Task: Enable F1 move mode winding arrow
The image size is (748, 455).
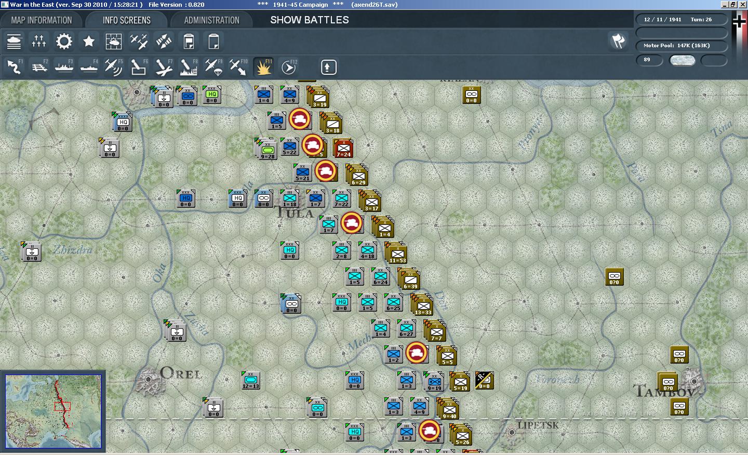Action: 14,67
